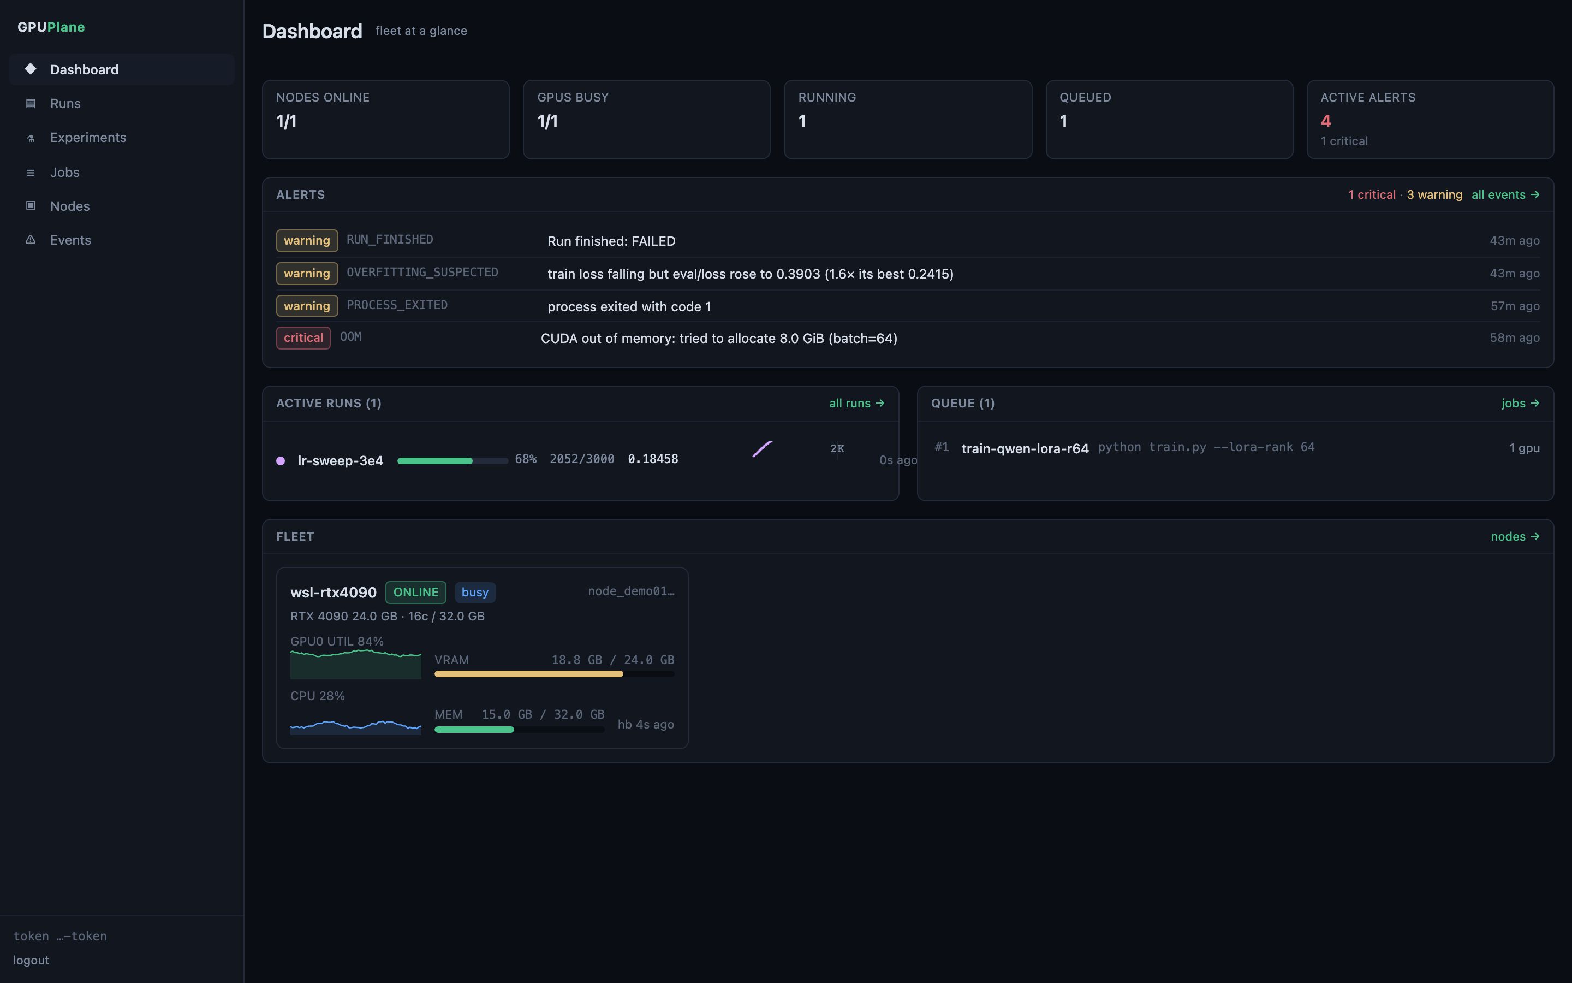Select the 'train loss falling but eval/loss rose' alert text

click(751, 274)
